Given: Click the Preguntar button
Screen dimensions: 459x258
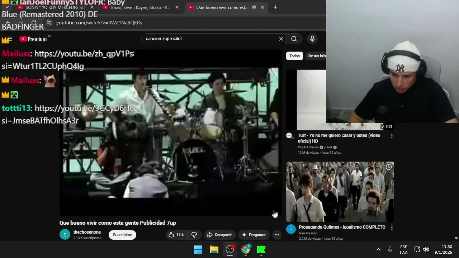Looking at the screenshot, I should [254, 235].
